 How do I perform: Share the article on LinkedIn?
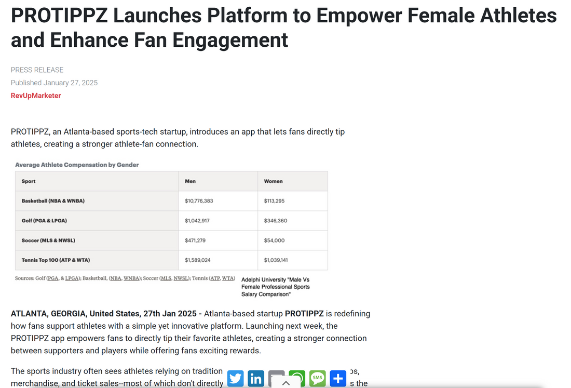coord(256,379)
